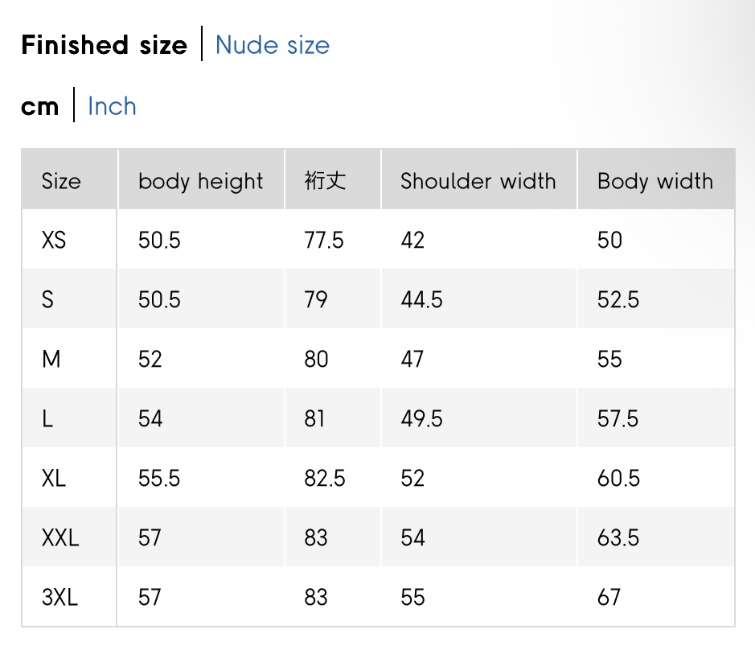Click the Shoulder width column header
This screenshot has height=650, width=755.
pyautogui.click(x=478, y=181)
